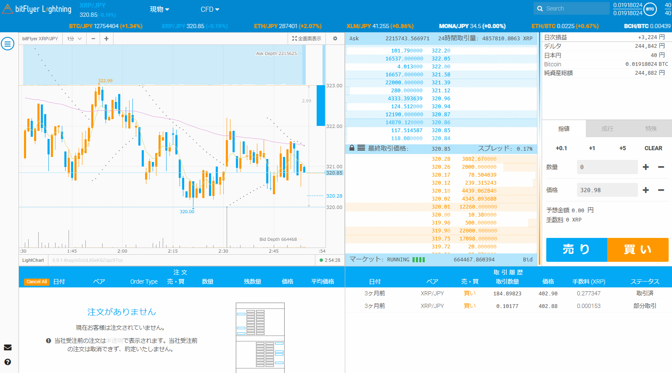Screen dimensions: 672x373
Task: Select XRP/JPY ticker in top bar
Action: tap(195, 26)
